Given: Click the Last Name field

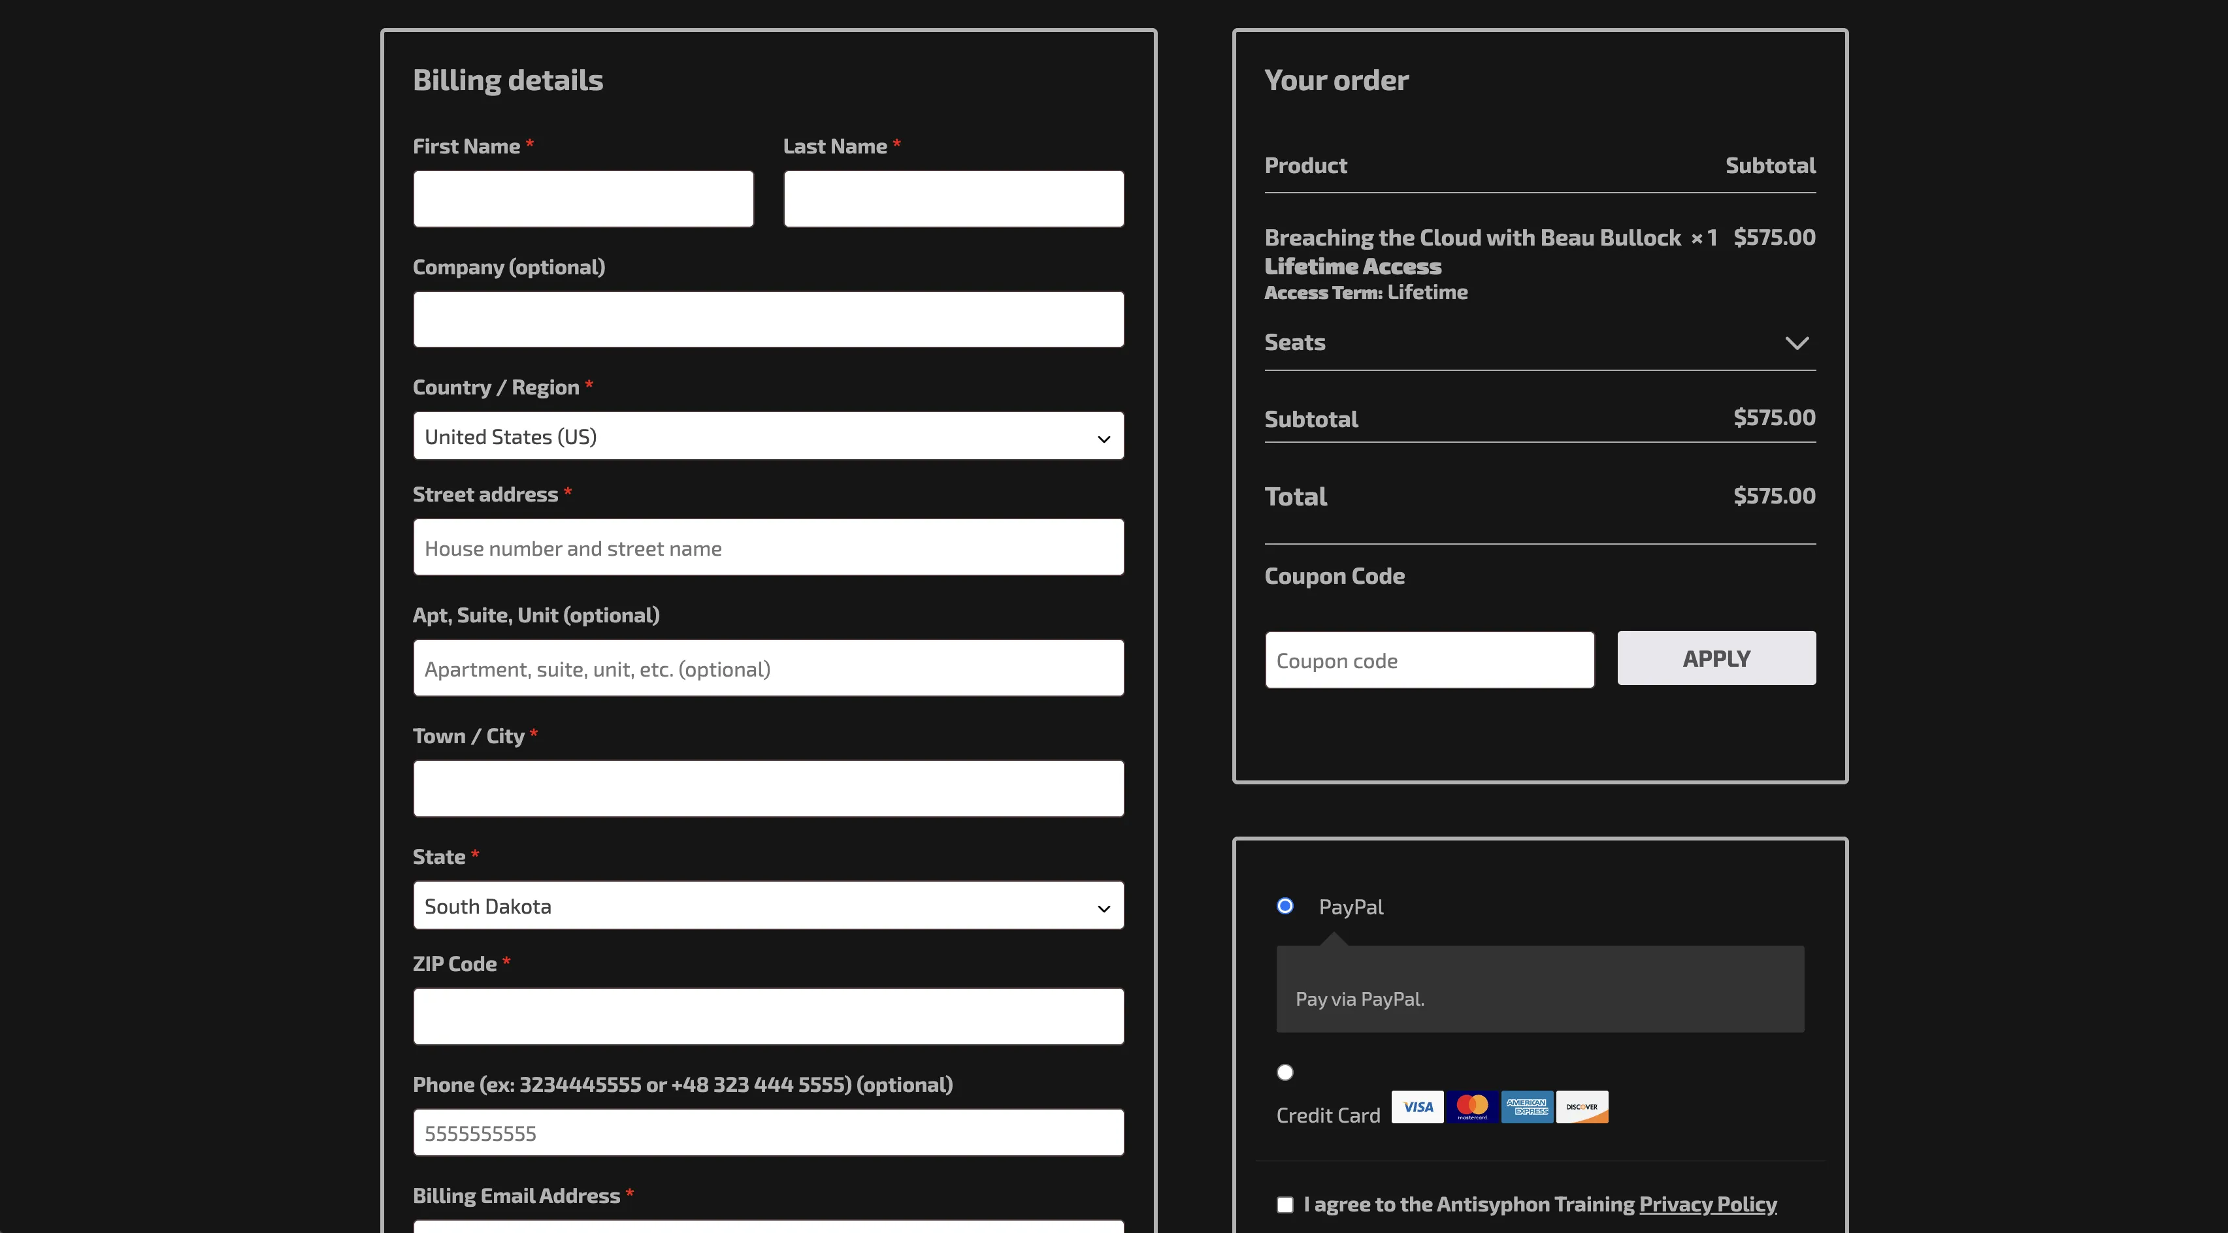Looking at the screenshot, I should 953,198.
